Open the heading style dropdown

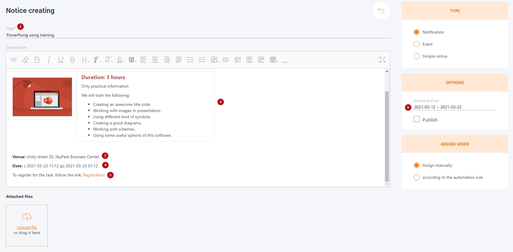[85, 60]
